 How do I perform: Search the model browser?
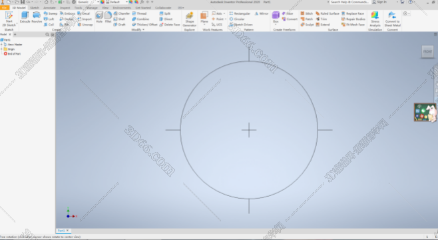click(x=47, y=35)
